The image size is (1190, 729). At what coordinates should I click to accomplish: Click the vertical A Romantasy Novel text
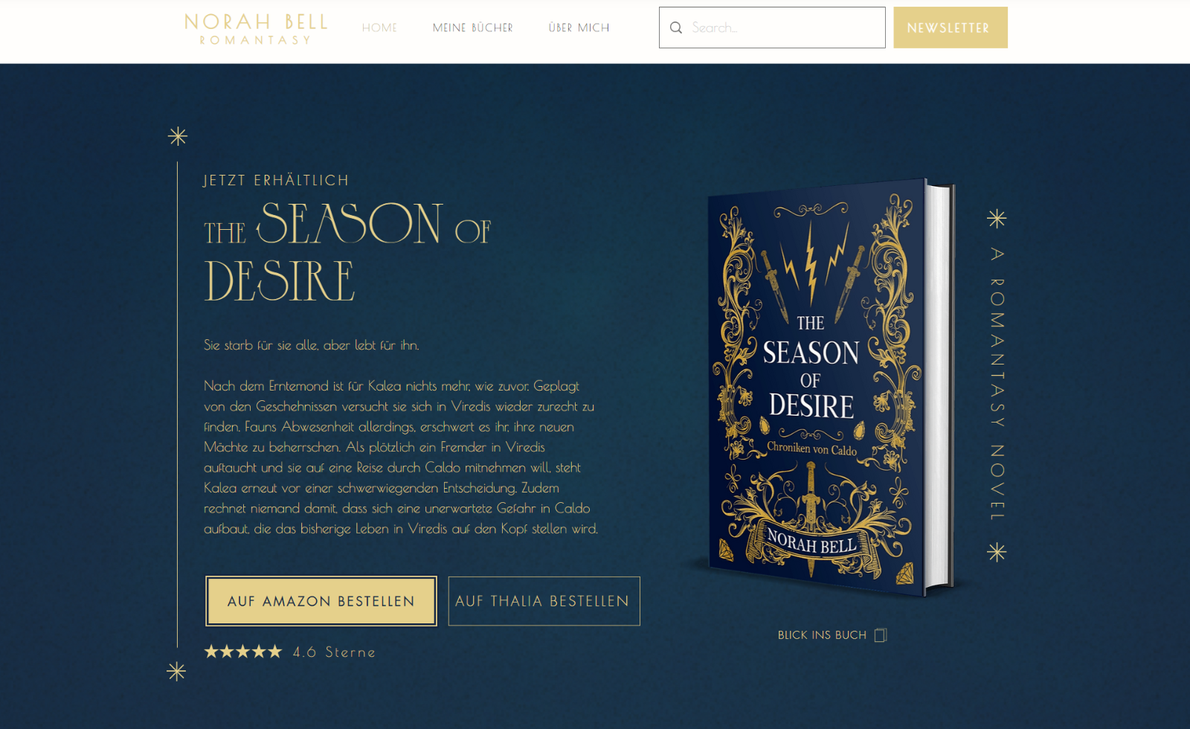(997, 384)
